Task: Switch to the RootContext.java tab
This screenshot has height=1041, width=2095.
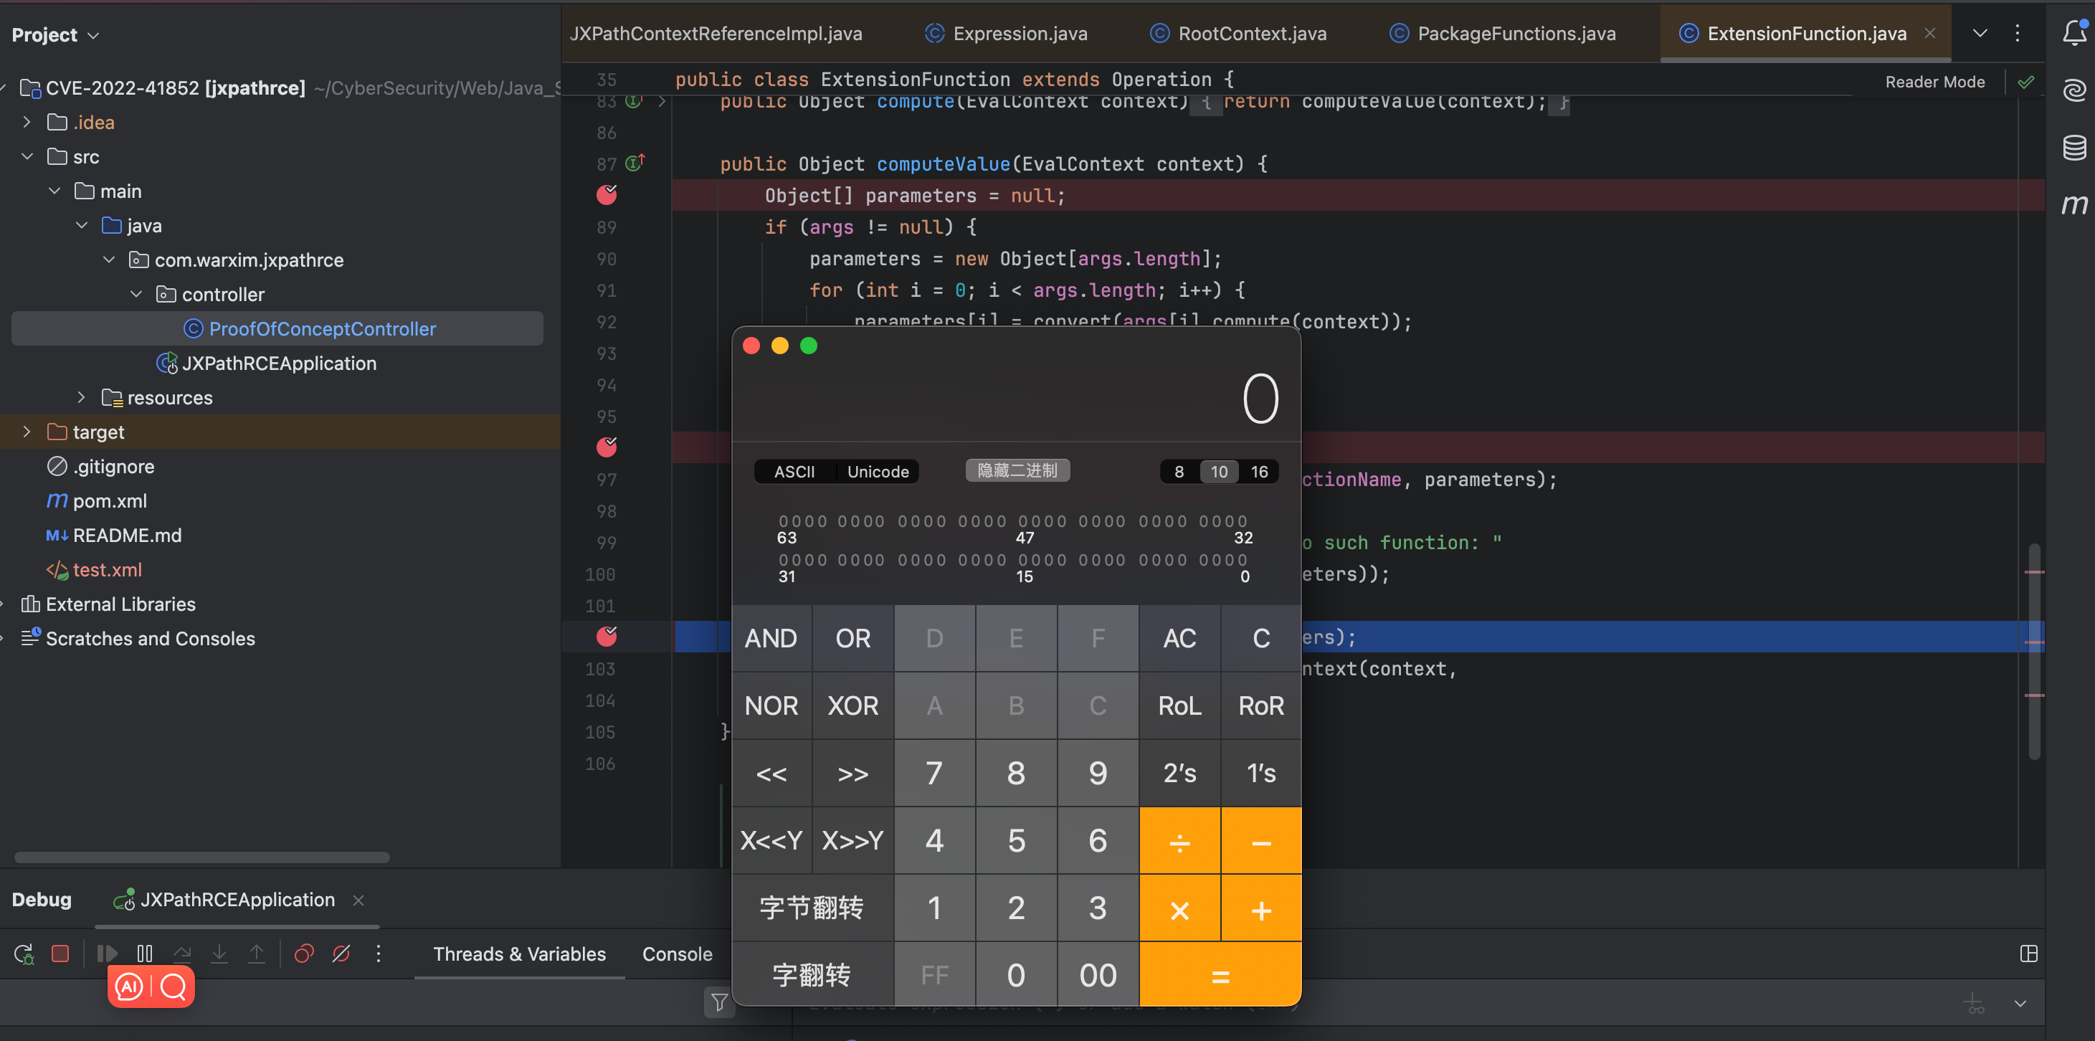Action: pos(1239,34)
